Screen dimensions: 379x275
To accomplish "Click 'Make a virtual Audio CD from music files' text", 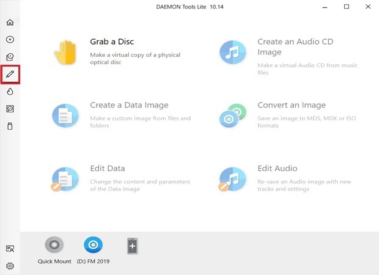I will [x=307, y=68].
